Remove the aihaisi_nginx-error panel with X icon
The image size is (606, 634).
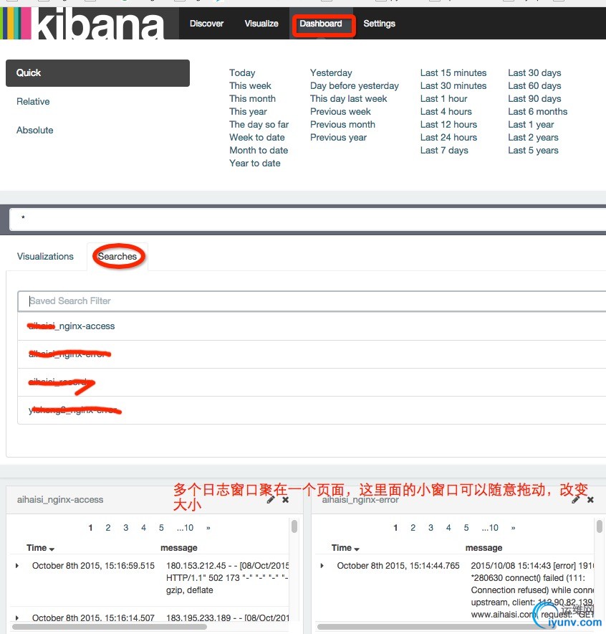(590, 500)
